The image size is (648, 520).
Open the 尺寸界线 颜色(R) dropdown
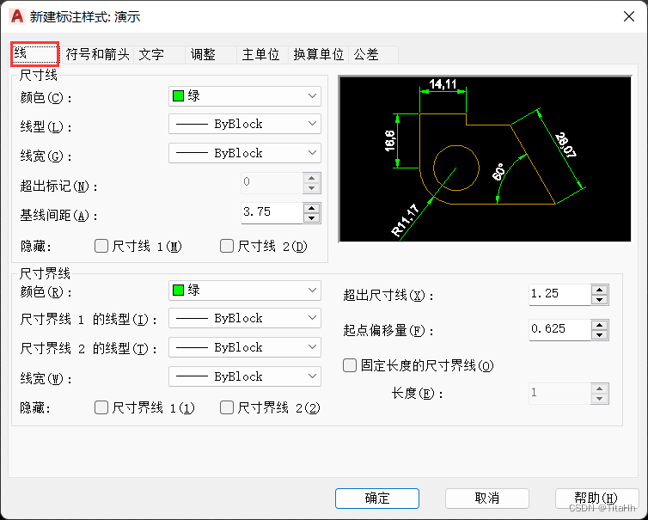click(x=245, y=291)
